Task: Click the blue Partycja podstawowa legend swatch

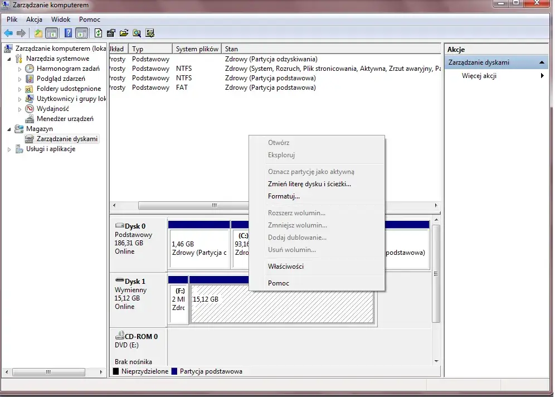Action: [174, 371]
